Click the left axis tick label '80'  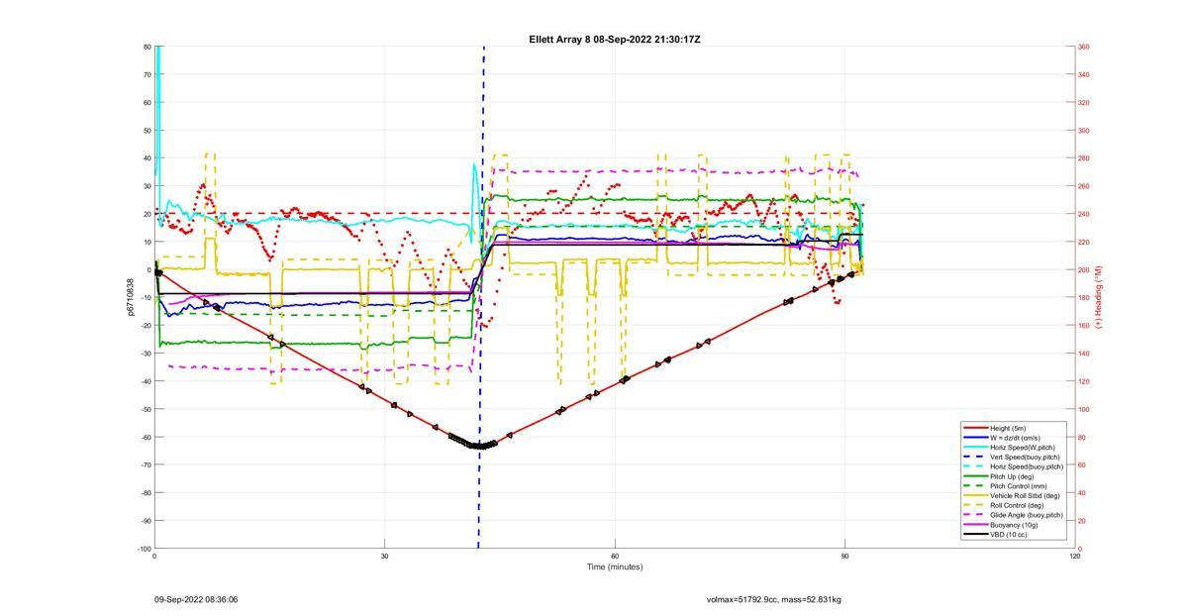147,47
